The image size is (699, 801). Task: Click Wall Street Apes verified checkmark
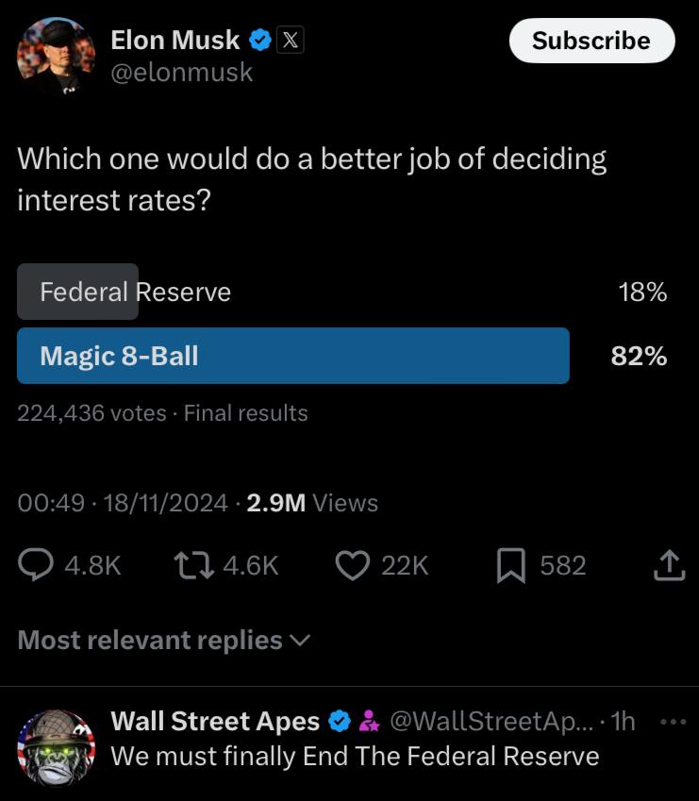pyautogui.click(x=340, y=722)
